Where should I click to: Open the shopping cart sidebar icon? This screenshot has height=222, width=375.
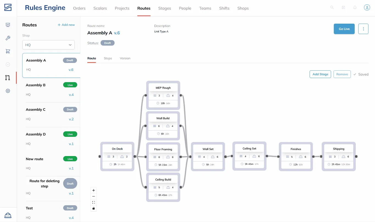tap(8, 51)
